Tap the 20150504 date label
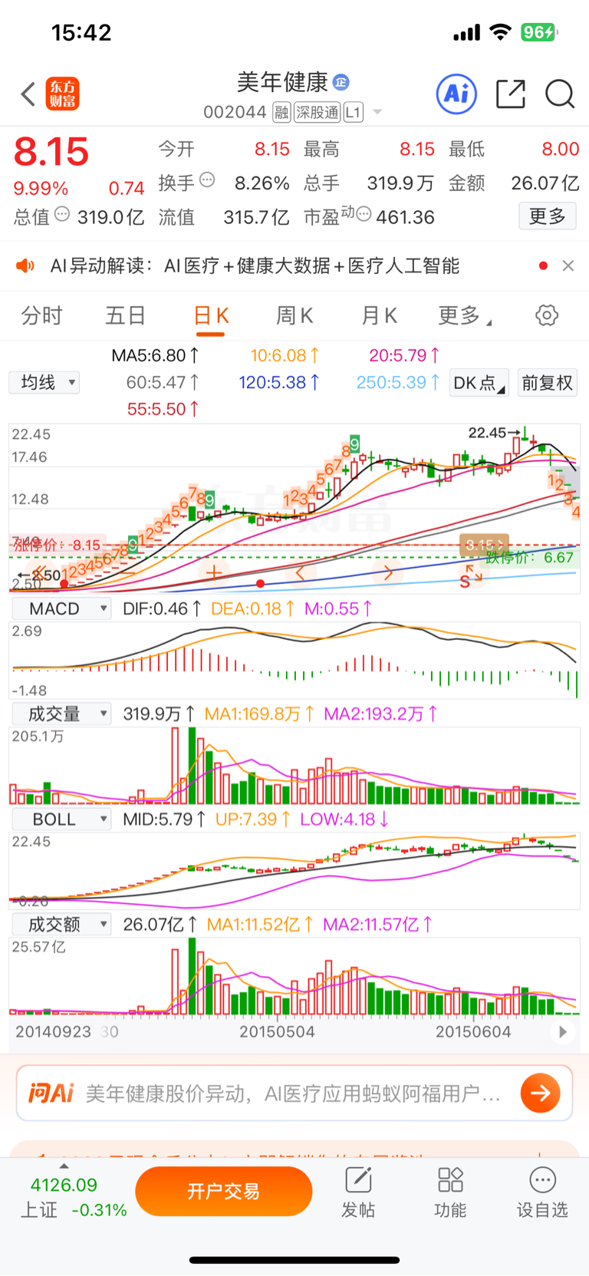The width and height of the screenshot is (589, 1276). [x=277, y=1032]
